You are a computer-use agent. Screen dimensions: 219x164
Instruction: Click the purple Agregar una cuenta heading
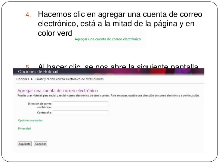(x=57, y=91)
